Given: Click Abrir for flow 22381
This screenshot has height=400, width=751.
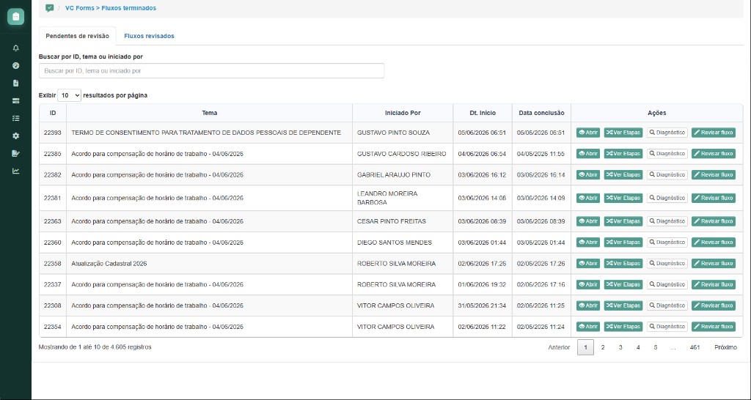Looking at the screenshot, I should click(x=587, y=198).
